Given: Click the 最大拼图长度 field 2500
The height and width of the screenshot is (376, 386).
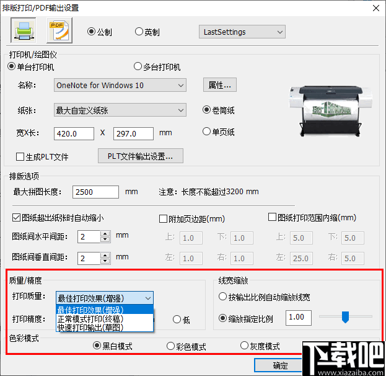Looking at the screenshot, I should (x=95, y=192).
